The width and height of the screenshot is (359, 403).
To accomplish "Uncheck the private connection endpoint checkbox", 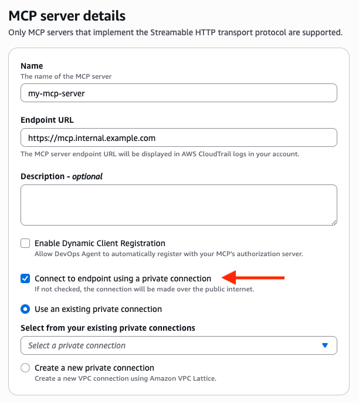I will tap(25, 278).
